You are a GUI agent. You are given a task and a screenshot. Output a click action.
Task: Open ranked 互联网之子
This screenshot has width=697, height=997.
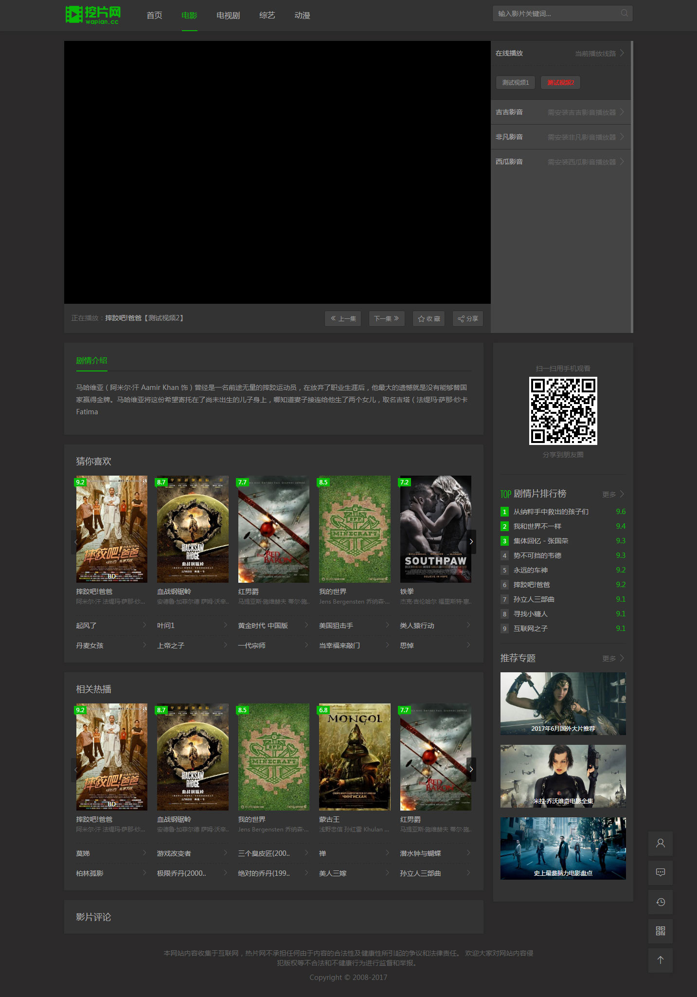tap(531, 628)
